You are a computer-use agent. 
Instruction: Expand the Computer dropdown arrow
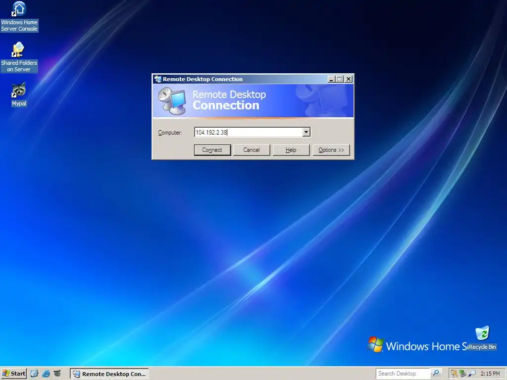(x=306, y=132)
